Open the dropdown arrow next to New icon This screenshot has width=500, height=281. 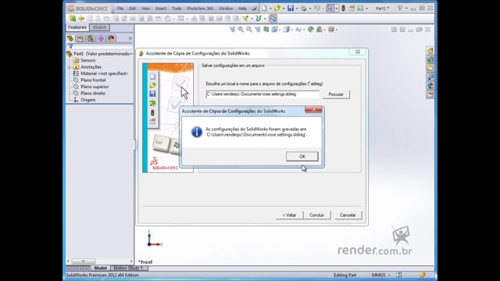(270, 9)
